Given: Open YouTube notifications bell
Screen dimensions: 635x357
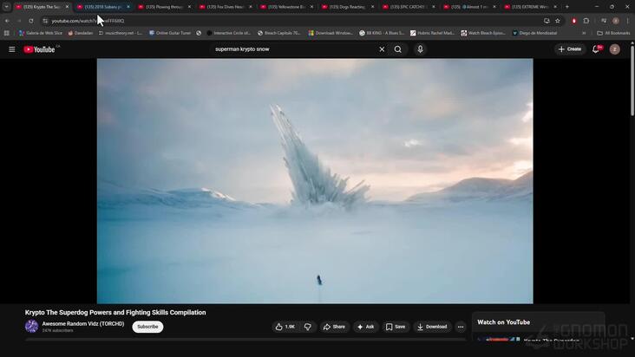Looking at the screenshot, I should click(x=596, y=49).
